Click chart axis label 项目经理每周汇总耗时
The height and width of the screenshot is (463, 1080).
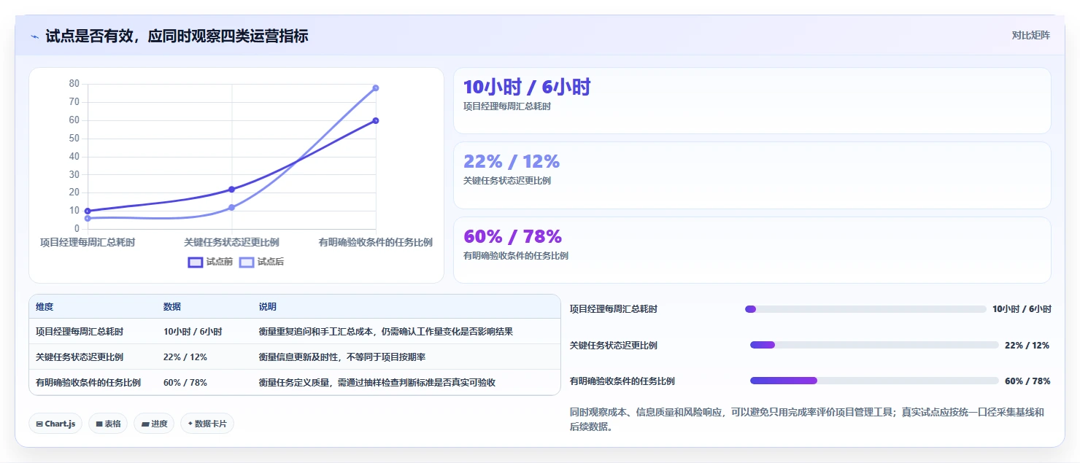click(88, 242)
